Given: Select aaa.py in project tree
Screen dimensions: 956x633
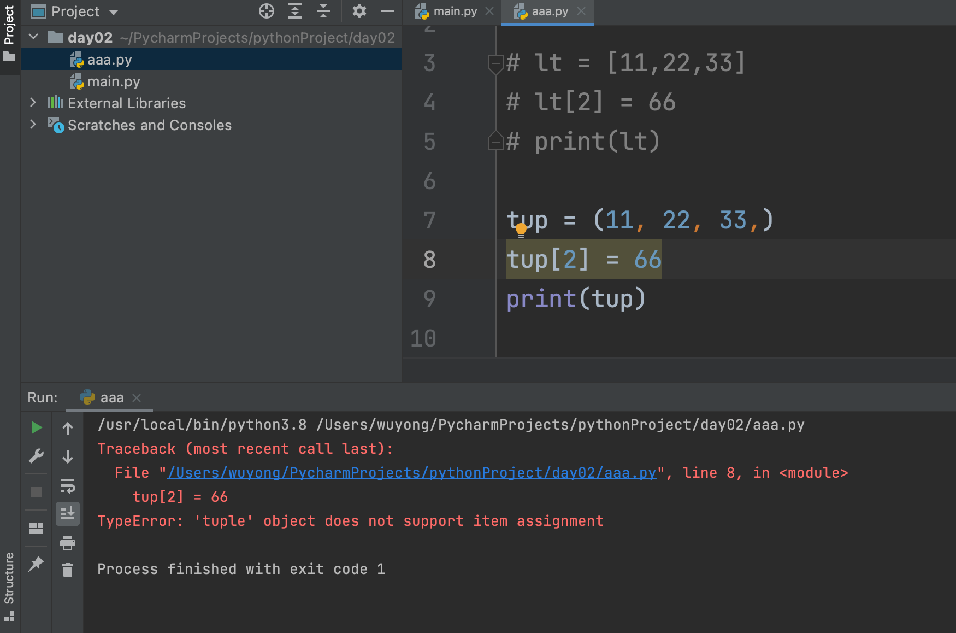Looking at the screenshot, I should pyautogui.click(x=211, y=60).
